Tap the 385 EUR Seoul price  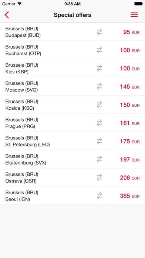[130, 196]
